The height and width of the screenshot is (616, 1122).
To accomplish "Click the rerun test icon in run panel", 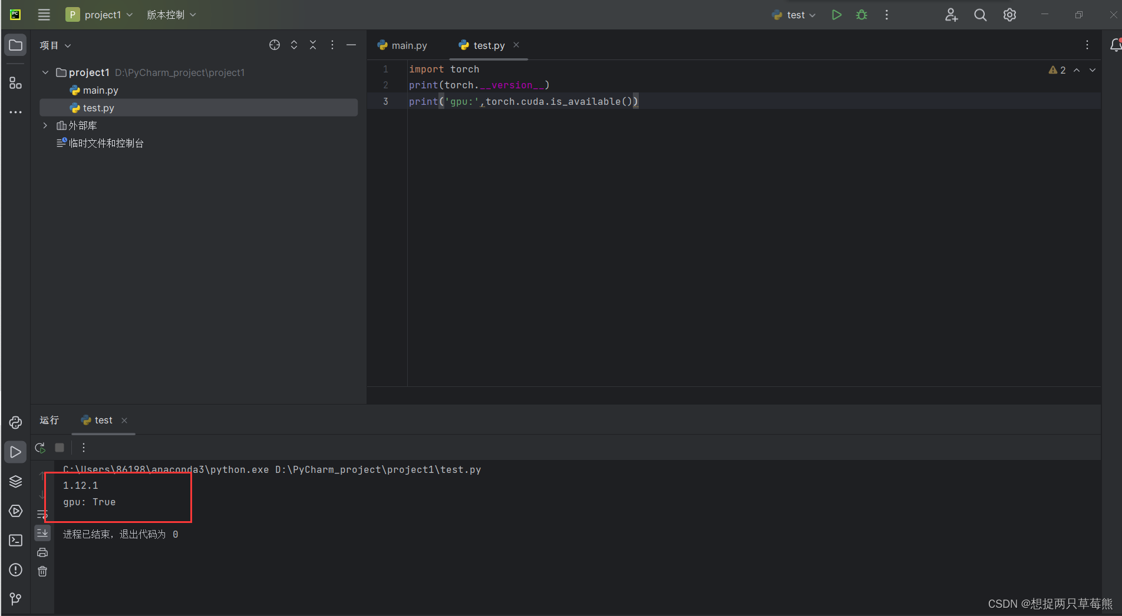I will tap(40, 448).
